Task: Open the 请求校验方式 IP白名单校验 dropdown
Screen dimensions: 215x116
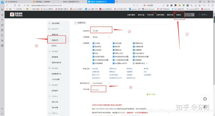Action: (101, 83)
